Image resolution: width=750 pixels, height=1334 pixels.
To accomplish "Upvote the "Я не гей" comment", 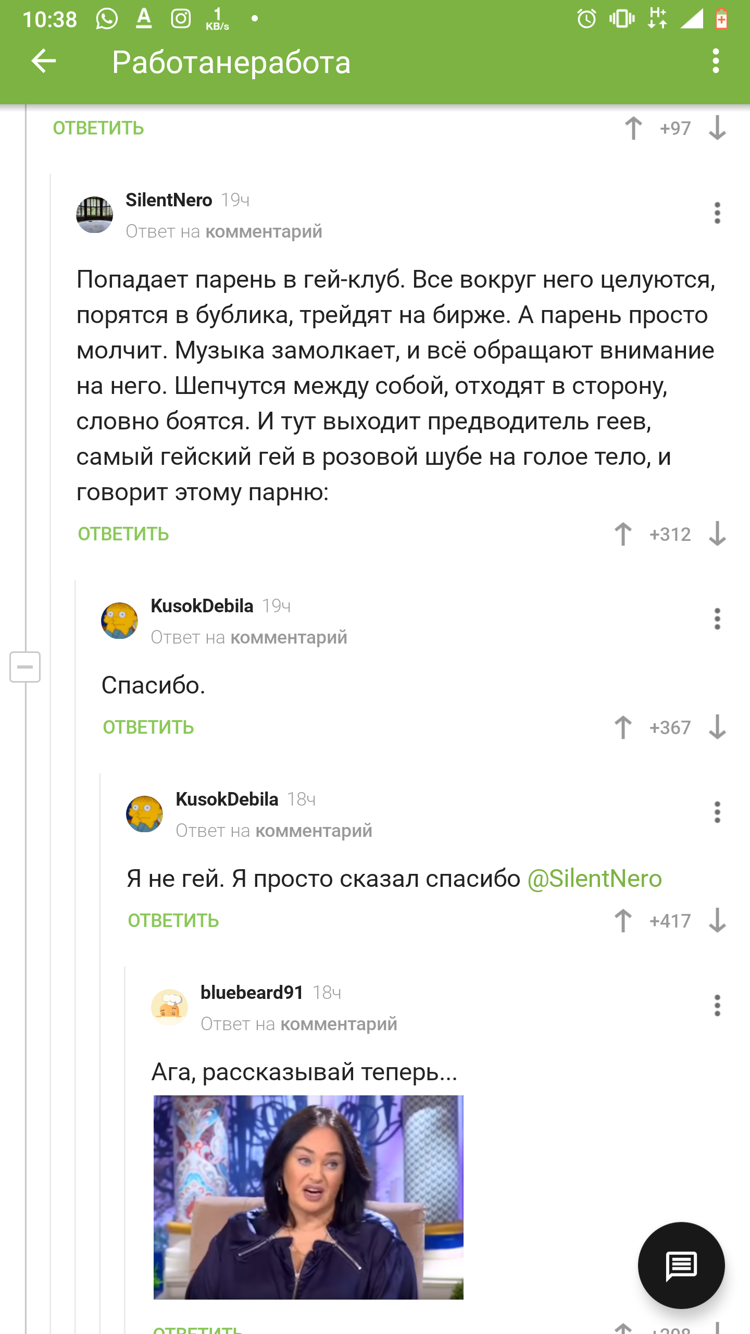I will (x=623, y=921).
